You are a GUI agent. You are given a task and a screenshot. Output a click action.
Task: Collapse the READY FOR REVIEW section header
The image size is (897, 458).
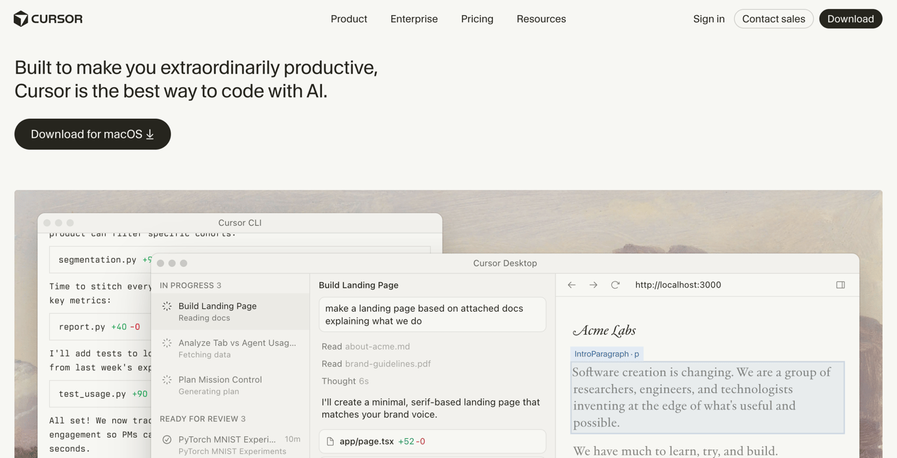click(x=204, y=419)
